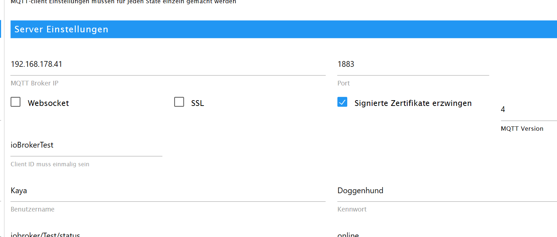Enable the Websocket checkbox

pyautogui.click(x=15, y=102)
